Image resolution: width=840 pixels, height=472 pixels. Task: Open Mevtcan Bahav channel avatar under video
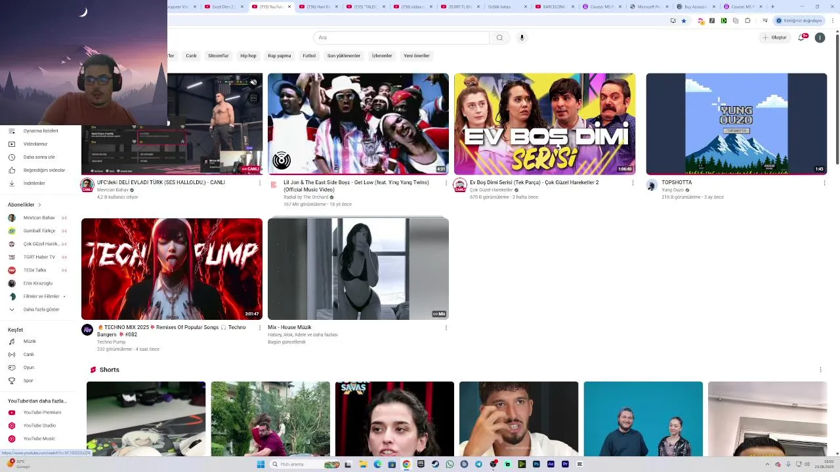pyautogui.click(x=87, y=185)
